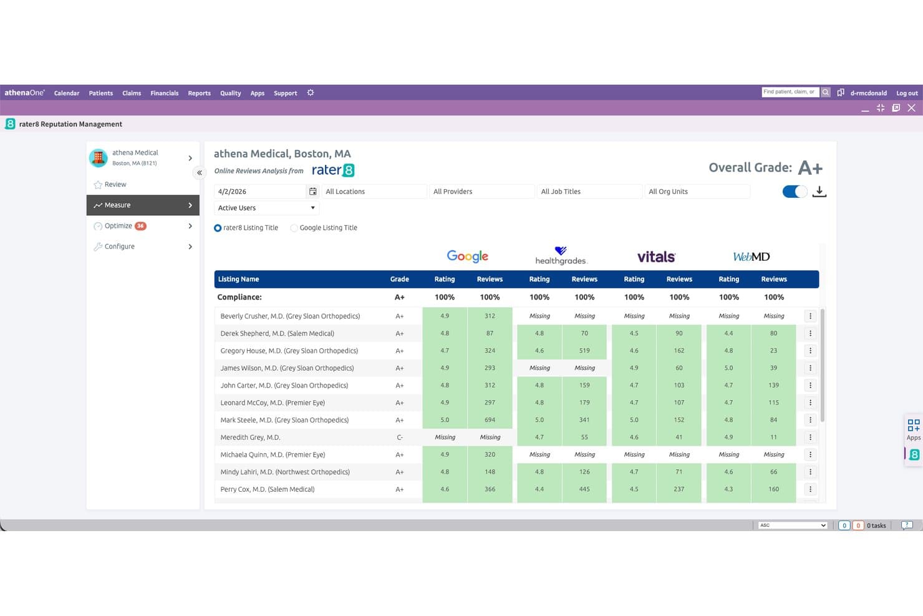This screenshot has width=923, height=616.
Task: Open the Calendar menu
Action: tap(67, 93)
